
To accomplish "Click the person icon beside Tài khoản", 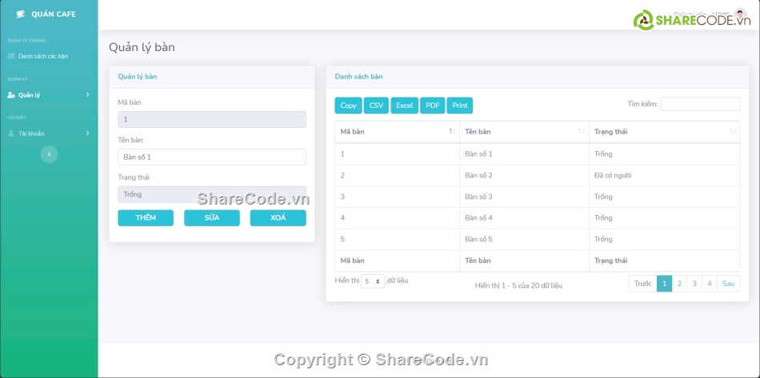I will pos(11,133).
